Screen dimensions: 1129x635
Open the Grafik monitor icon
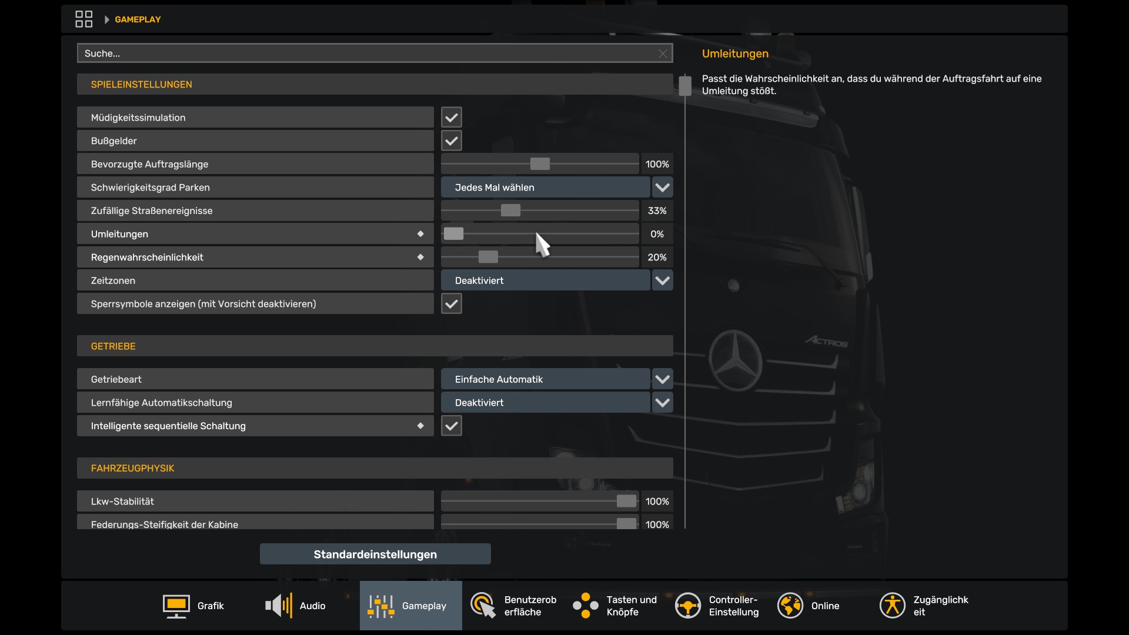(176, 606)
